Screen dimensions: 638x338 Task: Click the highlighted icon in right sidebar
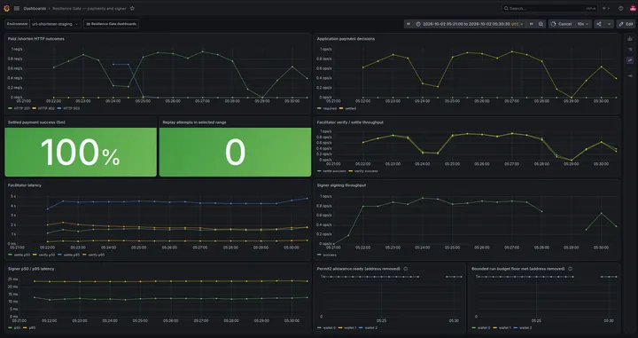coord(630,60)
